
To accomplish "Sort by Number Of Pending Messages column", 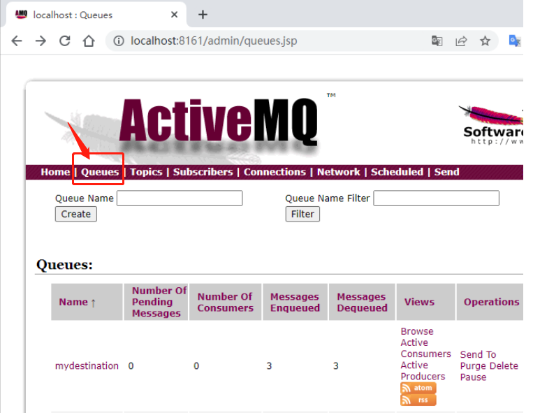I will point(159,302).
